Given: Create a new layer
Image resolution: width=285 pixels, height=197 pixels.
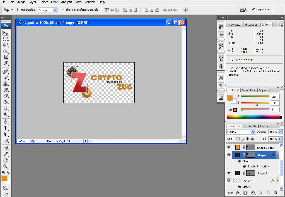Looking at the screenshot, I should point(268,193).
